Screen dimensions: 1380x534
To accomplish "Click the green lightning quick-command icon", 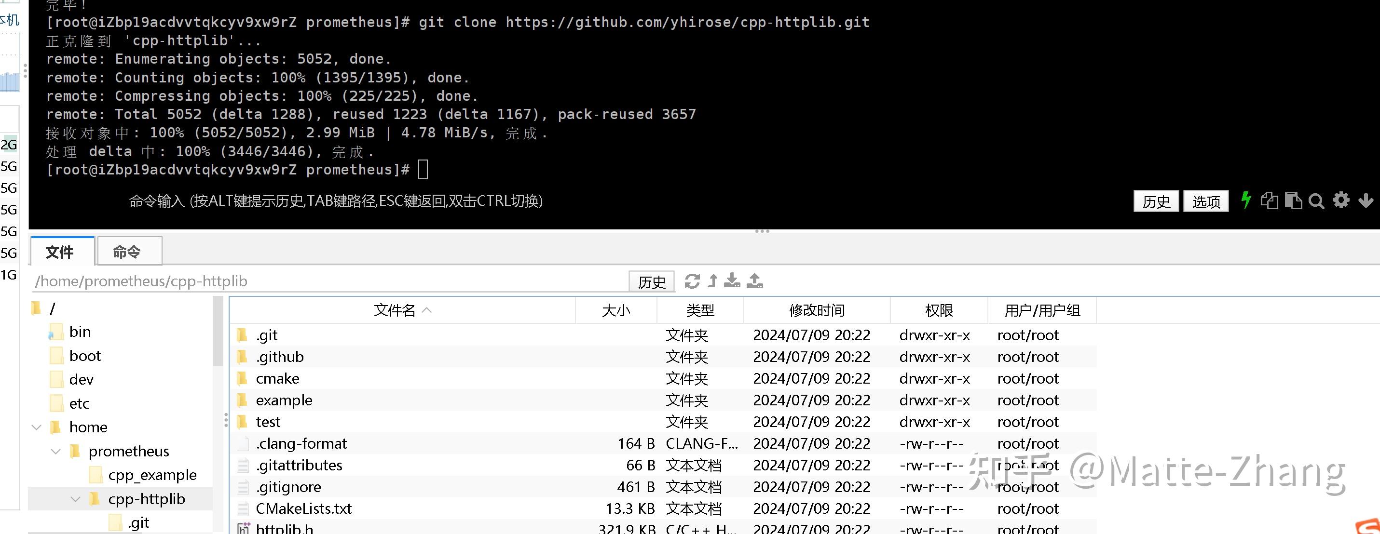I will [1246, 200].
